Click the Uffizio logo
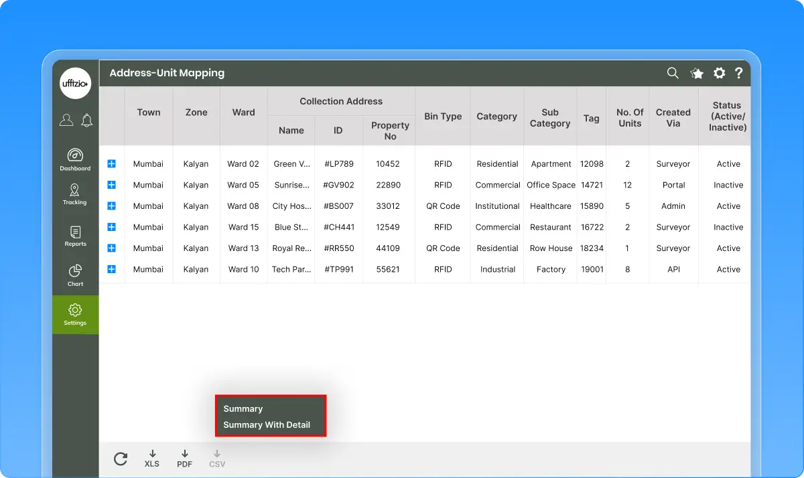The width and height of the screenshot is (804, 478). [x=75, y=84]
